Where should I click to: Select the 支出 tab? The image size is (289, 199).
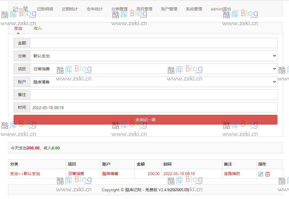(18, 28)
